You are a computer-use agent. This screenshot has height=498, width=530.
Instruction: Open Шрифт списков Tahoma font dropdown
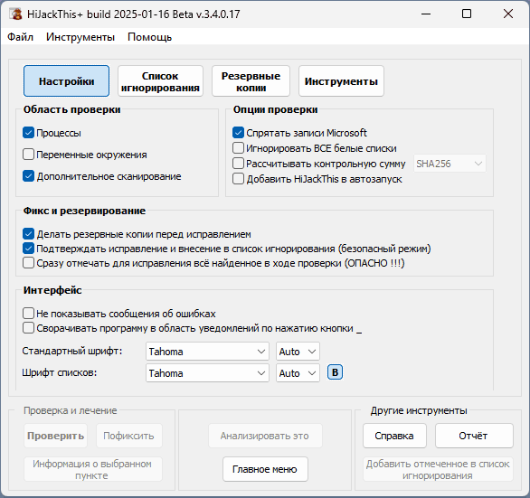[x=207, y=373]
